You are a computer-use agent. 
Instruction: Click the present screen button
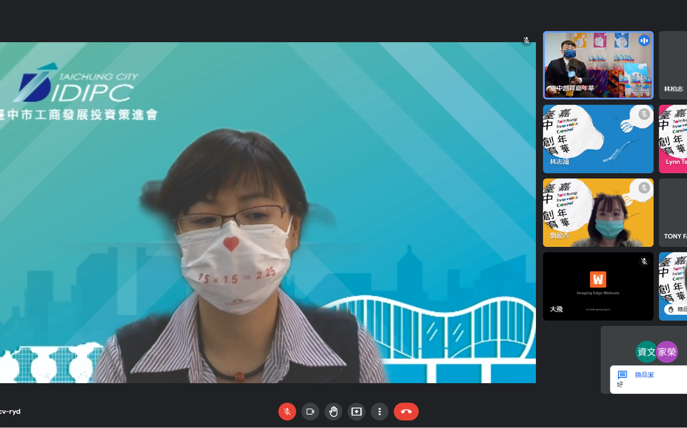click(x=357, y=412)
